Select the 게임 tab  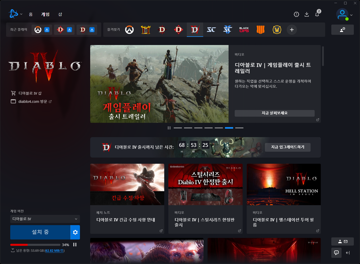[x=45, y=14]
